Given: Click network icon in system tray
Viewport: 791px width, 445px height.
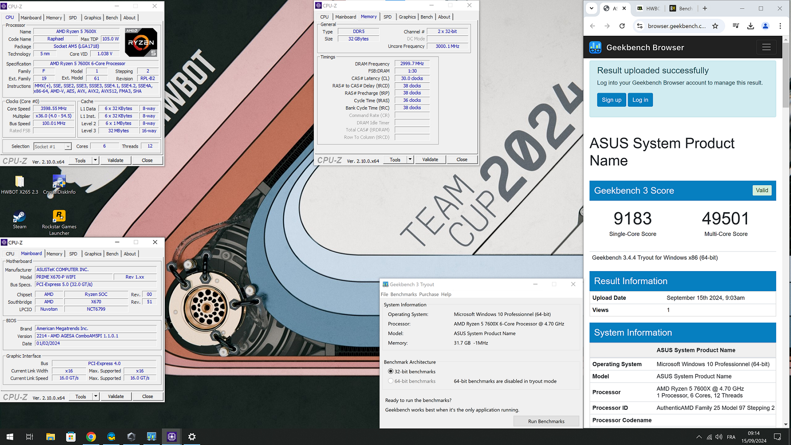Looking at the screenshot, I should [x=709, y=437].
